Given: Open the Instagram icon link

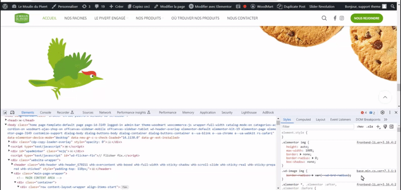Looking at the screenshot, I should coord(342,18).
